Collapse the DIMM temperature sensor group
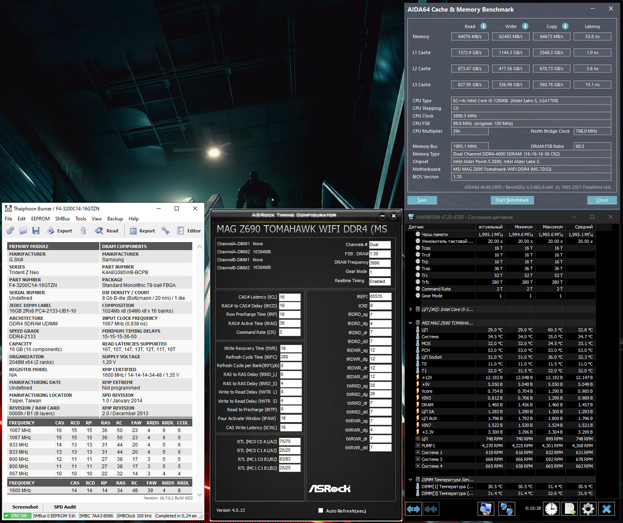Viewport: 623px width, 523px height. pos(410,480)
